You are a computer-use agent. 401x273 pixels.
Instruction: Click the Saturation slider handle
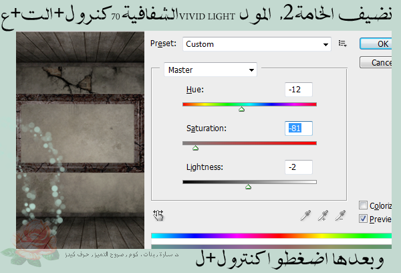[x=195, y=148]
